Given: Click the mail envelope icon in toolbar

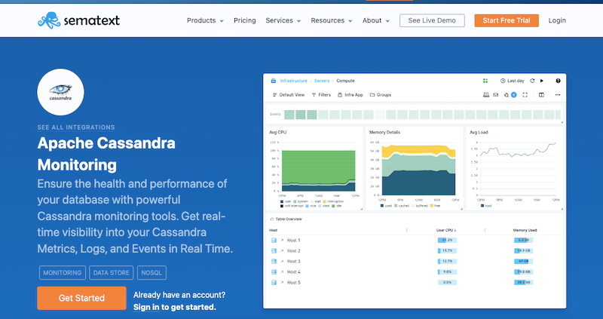Looking at the screenshot, I should coord(496,95).
